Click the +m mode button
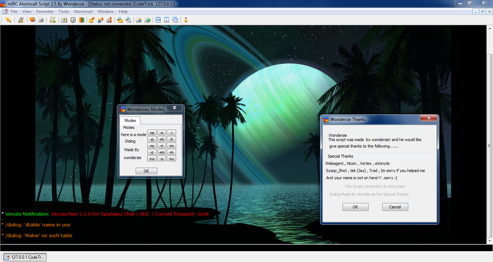493x262 pixels. [162, 152]
